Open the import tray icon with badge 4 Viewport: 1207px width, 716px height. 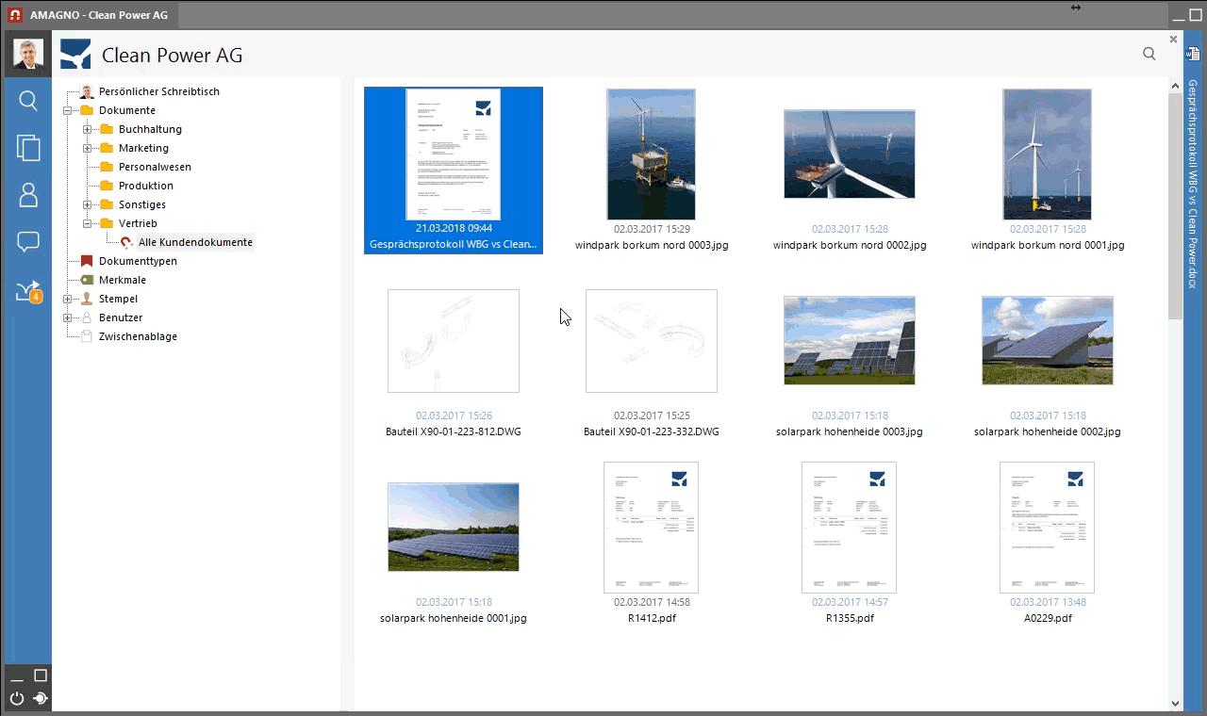[x=28, y=291]
